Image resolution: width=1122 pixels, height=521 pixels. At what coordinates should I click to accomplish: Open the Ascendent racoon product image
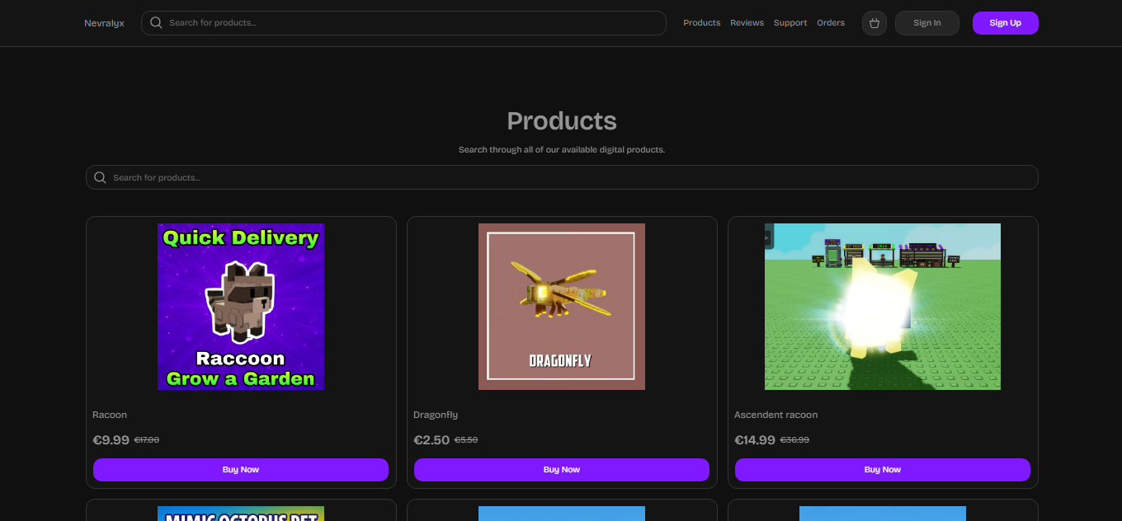[x=883, y=307]
